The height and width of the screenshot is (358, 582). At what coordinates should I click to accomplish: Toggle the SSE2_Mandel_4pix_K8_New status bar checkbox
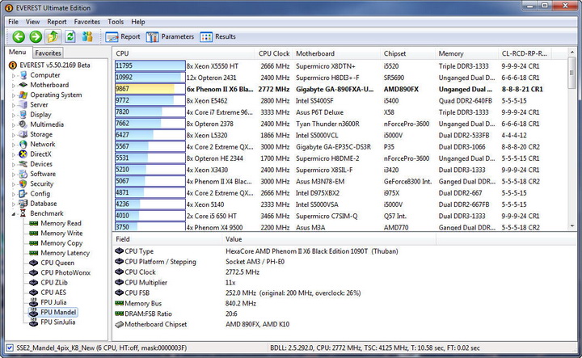10,348
